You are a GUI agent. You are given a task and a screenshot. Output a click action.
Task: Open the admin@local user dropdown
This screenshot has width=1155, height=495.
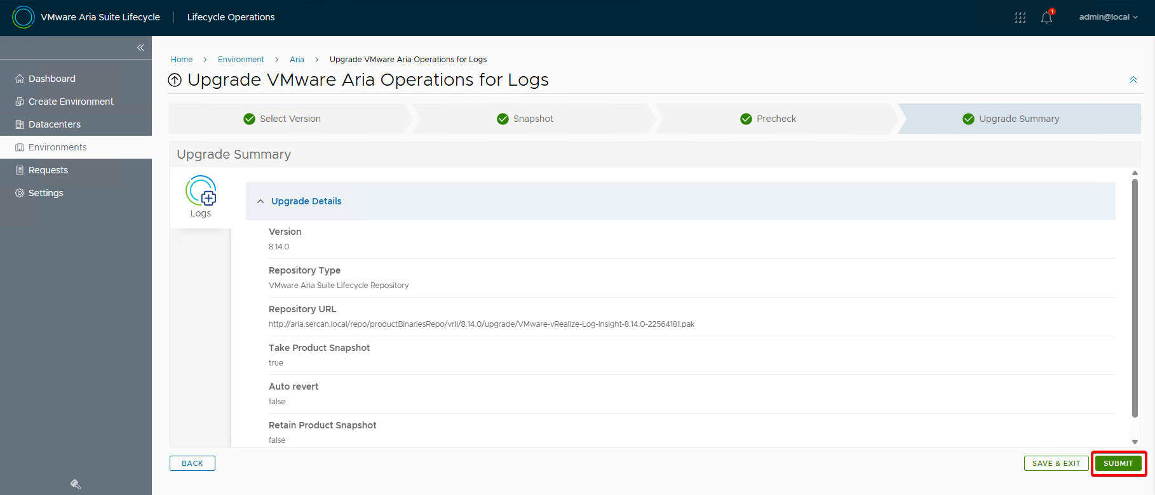1107,17
